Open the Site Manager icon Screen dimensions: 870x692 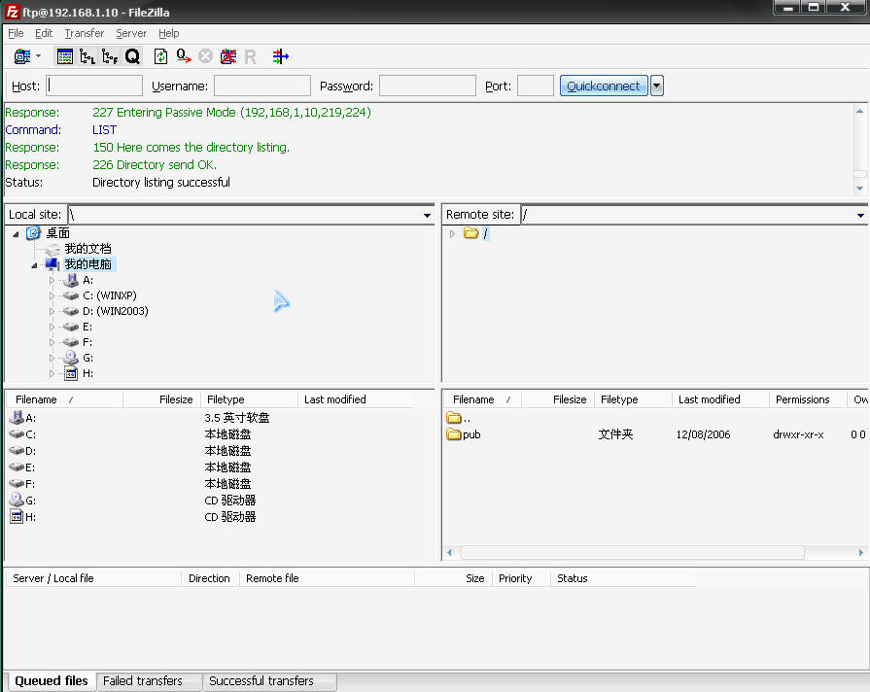point(22,56)
